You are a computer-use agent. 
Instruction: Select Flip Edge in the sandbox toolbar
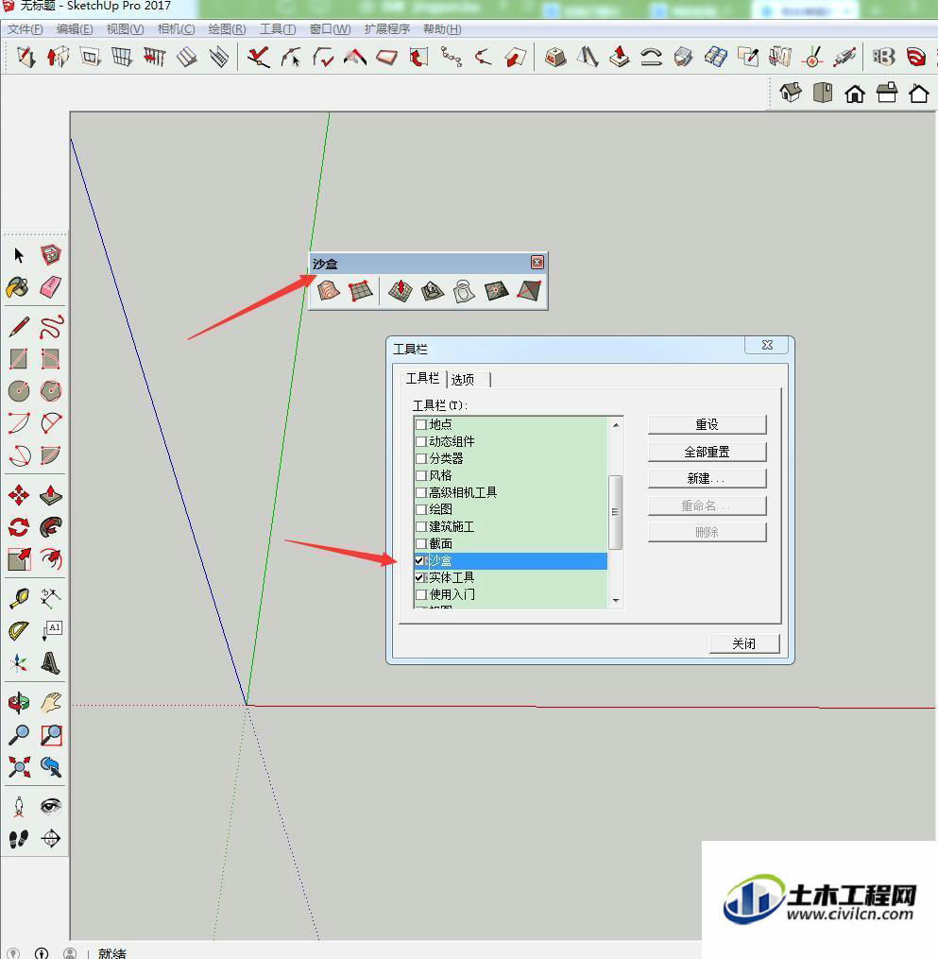[x=528, y=290]
